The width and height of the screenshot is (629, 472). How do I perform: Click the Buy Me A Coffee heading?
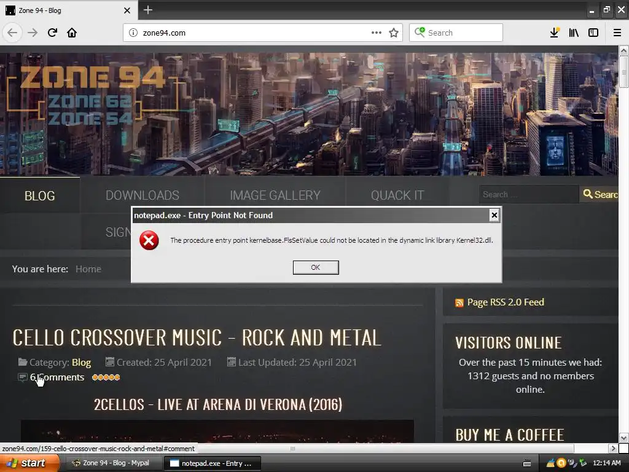[x=509, y=435]
